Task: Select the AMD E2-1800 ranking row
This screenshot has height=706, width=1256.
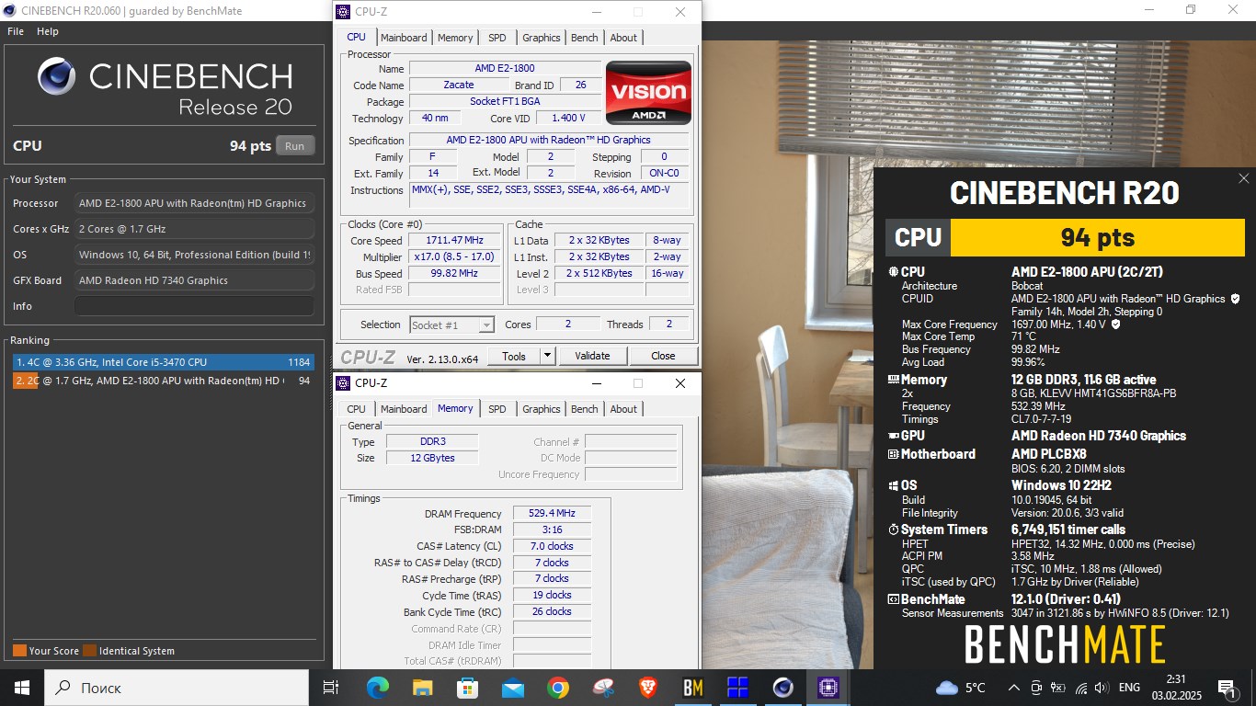Action: click(163, 381)
